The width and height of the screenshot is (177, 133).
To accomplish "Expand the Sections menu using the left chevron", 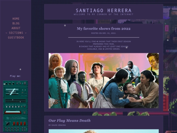I will 6,33.
